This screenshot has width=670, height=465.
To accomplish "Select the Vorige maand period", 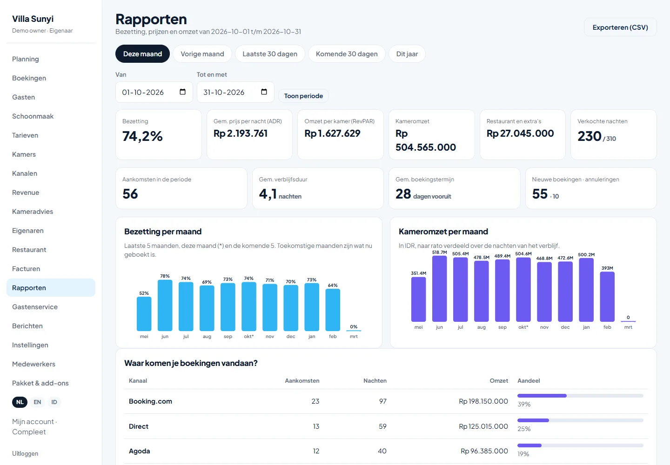I will (202, 54).
